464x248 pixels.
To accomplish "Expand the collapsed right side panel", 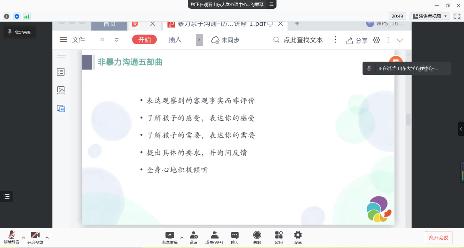I will (461, 129).
